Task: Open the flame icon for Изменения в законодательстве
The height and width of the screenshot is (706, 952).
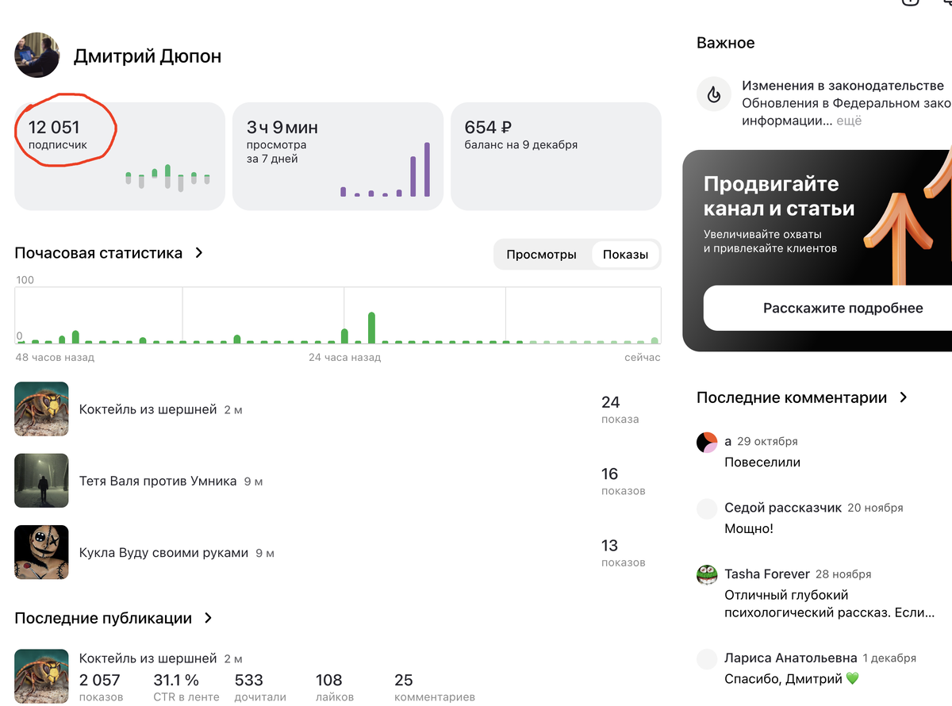Action: point(713,94)
